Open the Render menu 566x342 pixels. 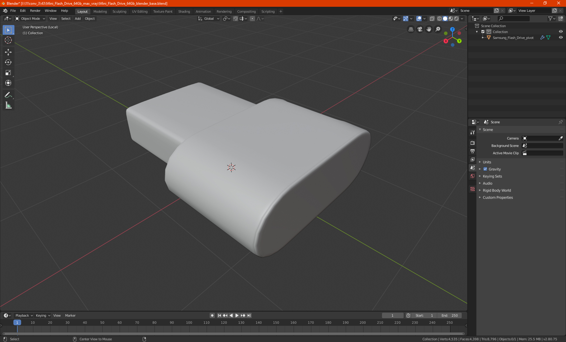(35, 11)
